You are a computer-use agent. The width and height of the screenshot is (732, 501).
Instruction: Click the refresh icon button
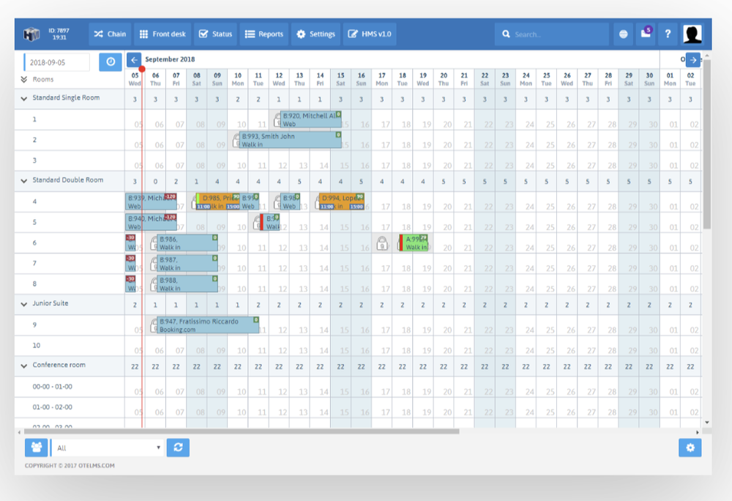178,448
